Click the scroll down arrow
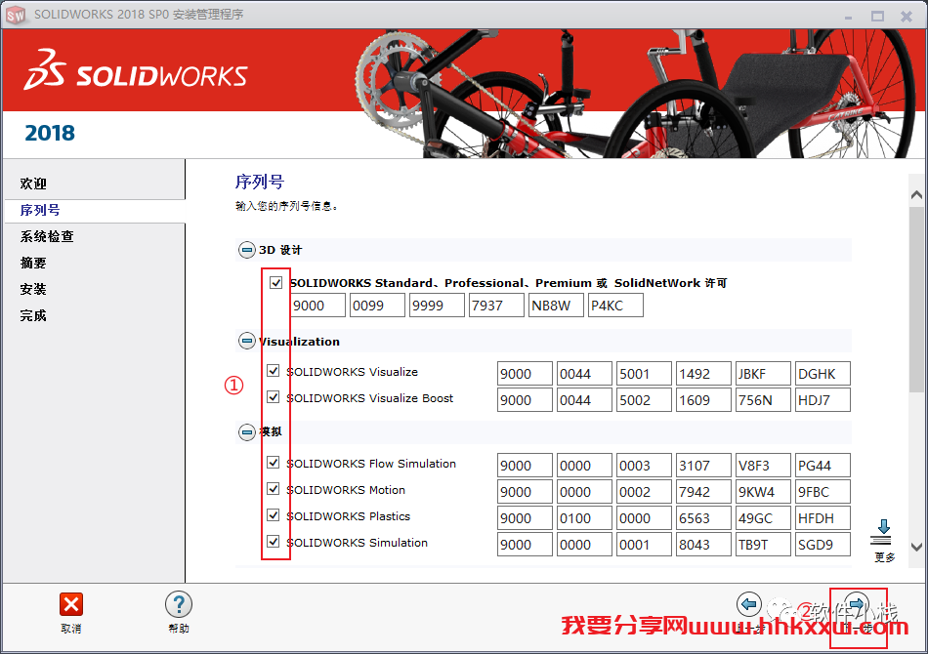The image size is (928, 654). tap(916, 547)
